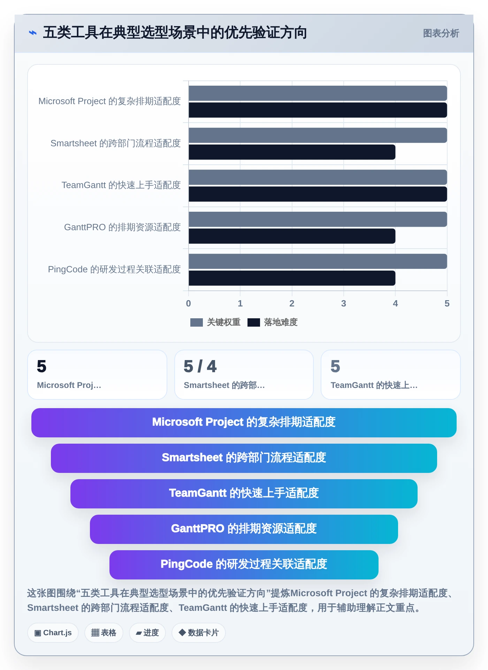The height and width of the screenshot is (670, 488).
Task: Click the PingCode 的研发过程关联适配度 funnel bar
Action: coord(244,565)
